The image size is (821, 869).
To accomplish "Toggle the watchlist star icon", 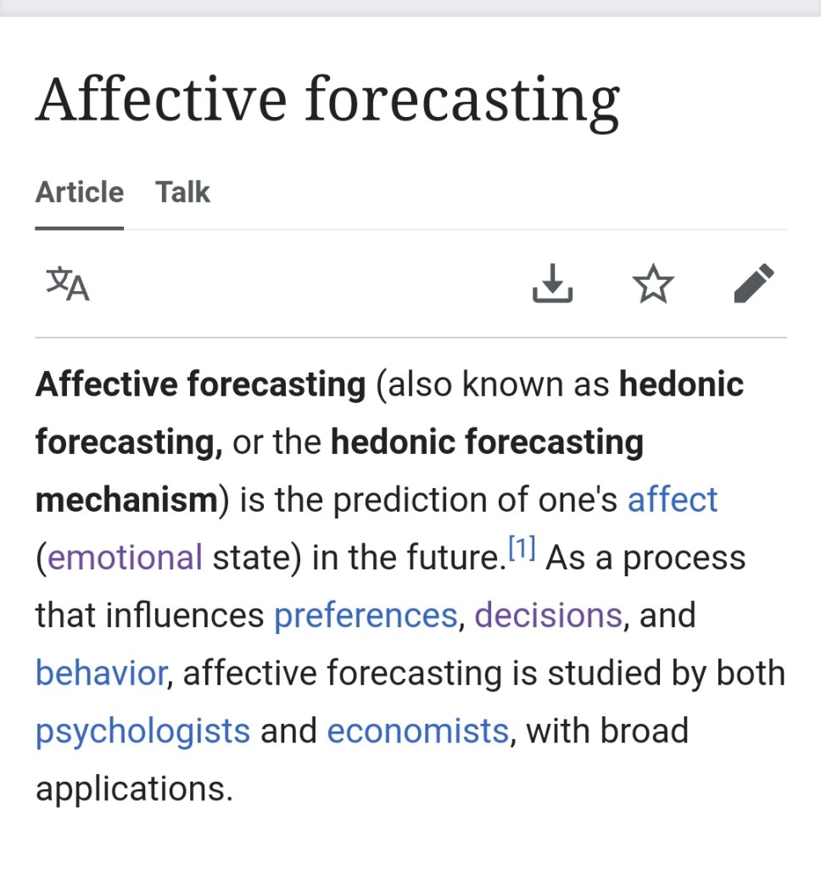I will coord(653,283).
